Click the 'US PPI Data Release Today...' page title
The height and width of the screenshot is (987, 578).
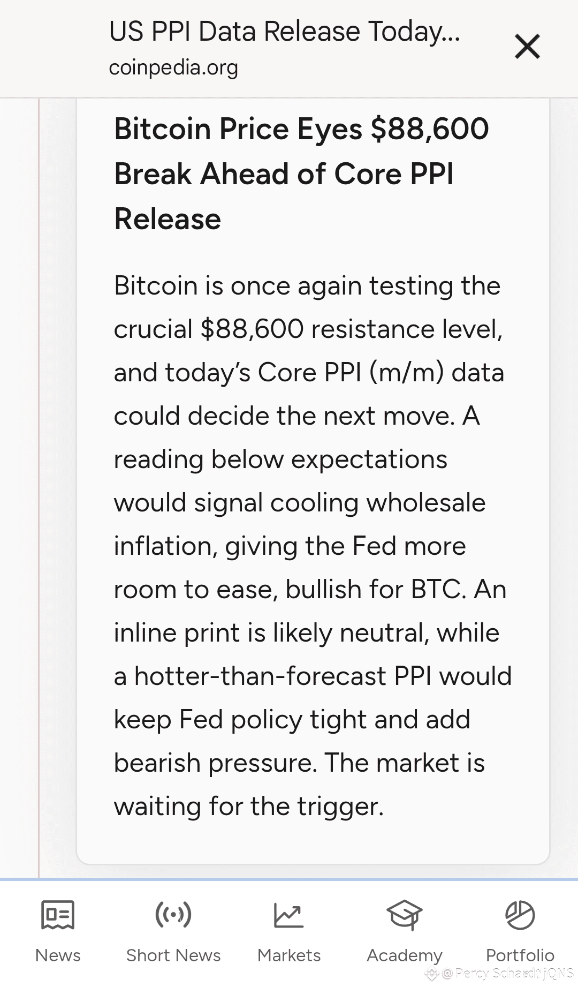point(284,32)
